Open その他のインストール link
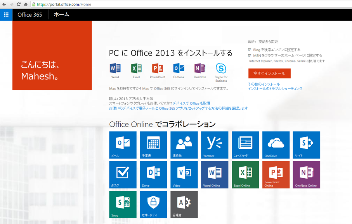 264,84
